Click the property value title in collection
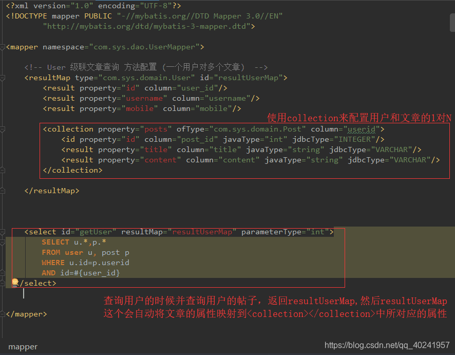 click(156, 150)
